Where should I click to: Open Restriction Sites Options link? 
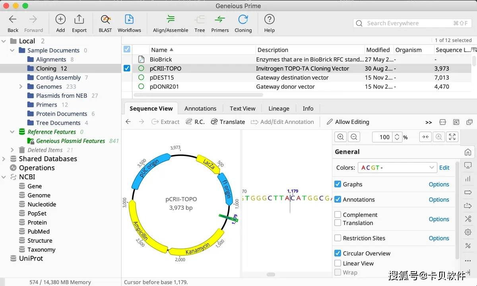tap(439, 238)
